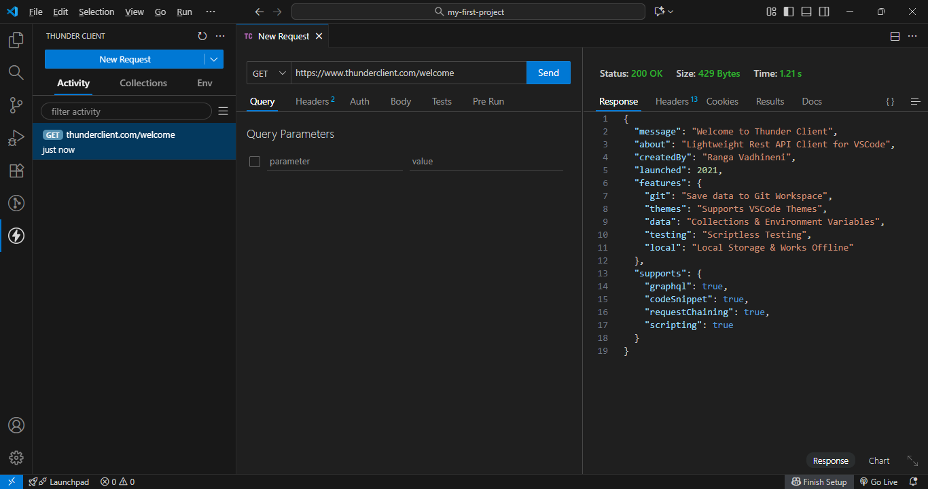Open the activity filter menu icon
Screen dimensions: 928x489
[x=223, y=111]
